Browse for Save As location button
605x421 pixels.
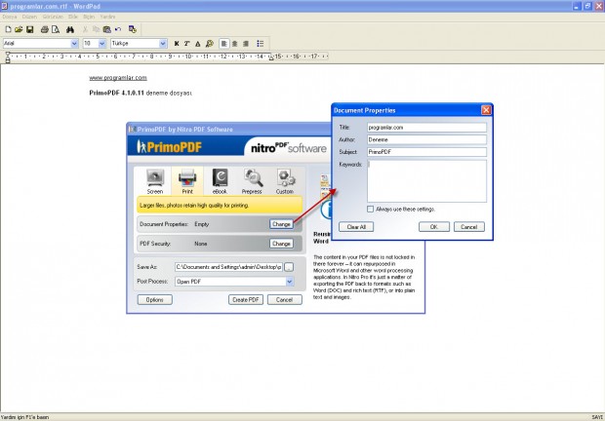pyautogui.click(x=289, y=267)
